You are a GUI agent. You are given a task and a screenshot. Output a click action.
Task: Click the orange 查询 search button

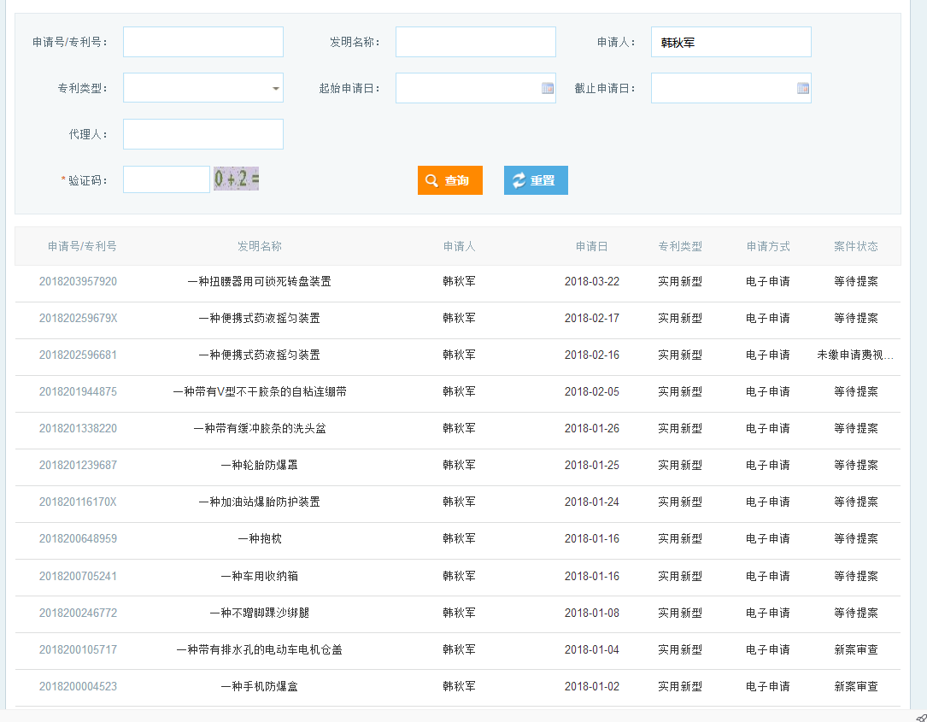(449, 180)
